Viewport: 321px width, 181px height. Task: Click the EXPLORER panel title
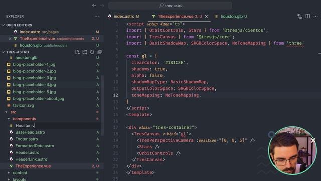[x=15, y=16]
